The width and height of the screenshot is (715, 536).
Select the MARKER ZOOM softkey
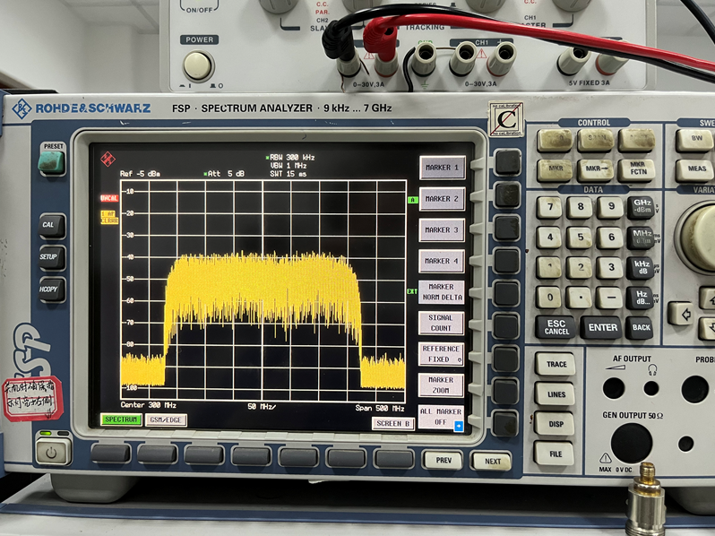(441, 385)
